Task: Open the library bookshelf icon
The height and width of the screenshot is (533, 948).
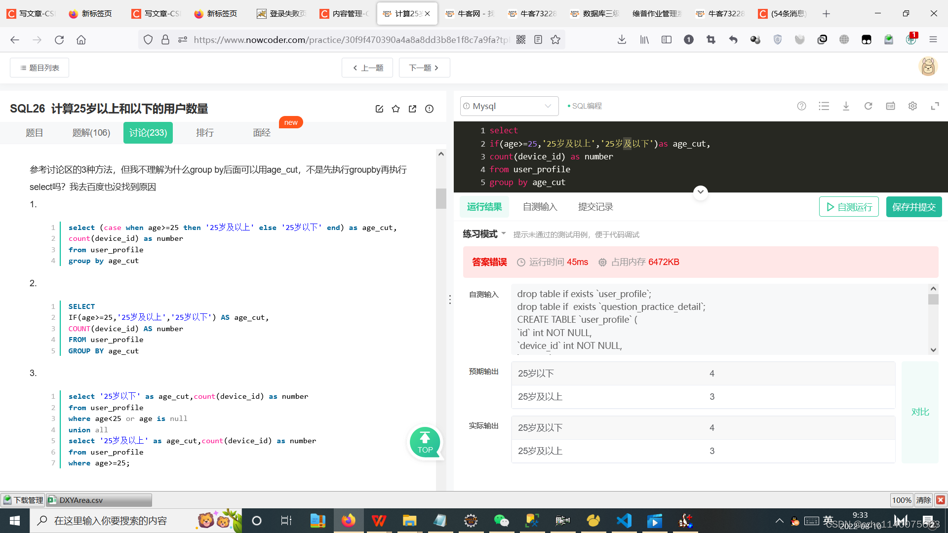Action: 644,40
